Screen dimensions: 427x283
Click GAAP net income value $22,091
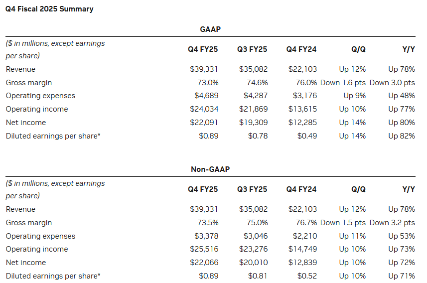pyautogui.click(x=204, y=123)
